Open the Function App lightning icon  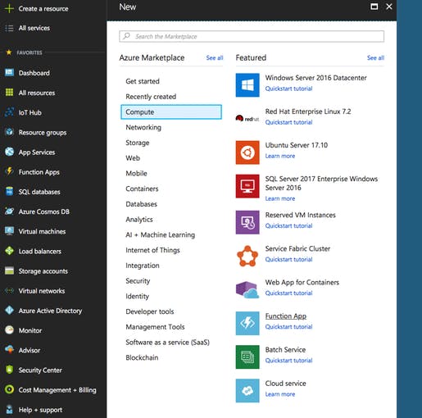coord(247,323)
